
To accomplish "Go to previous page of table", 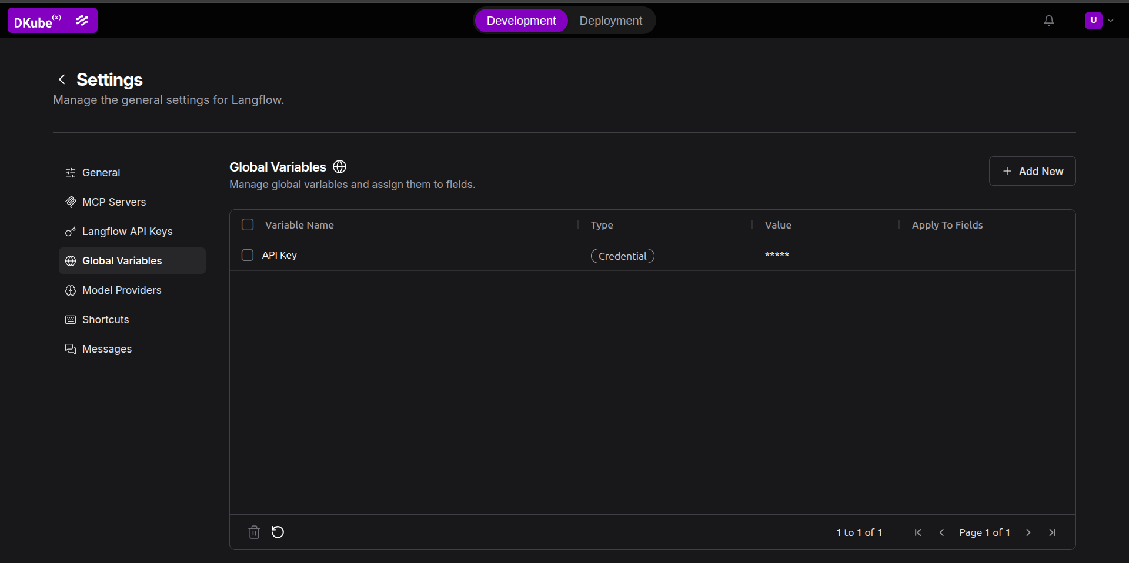I will [941, 532].
